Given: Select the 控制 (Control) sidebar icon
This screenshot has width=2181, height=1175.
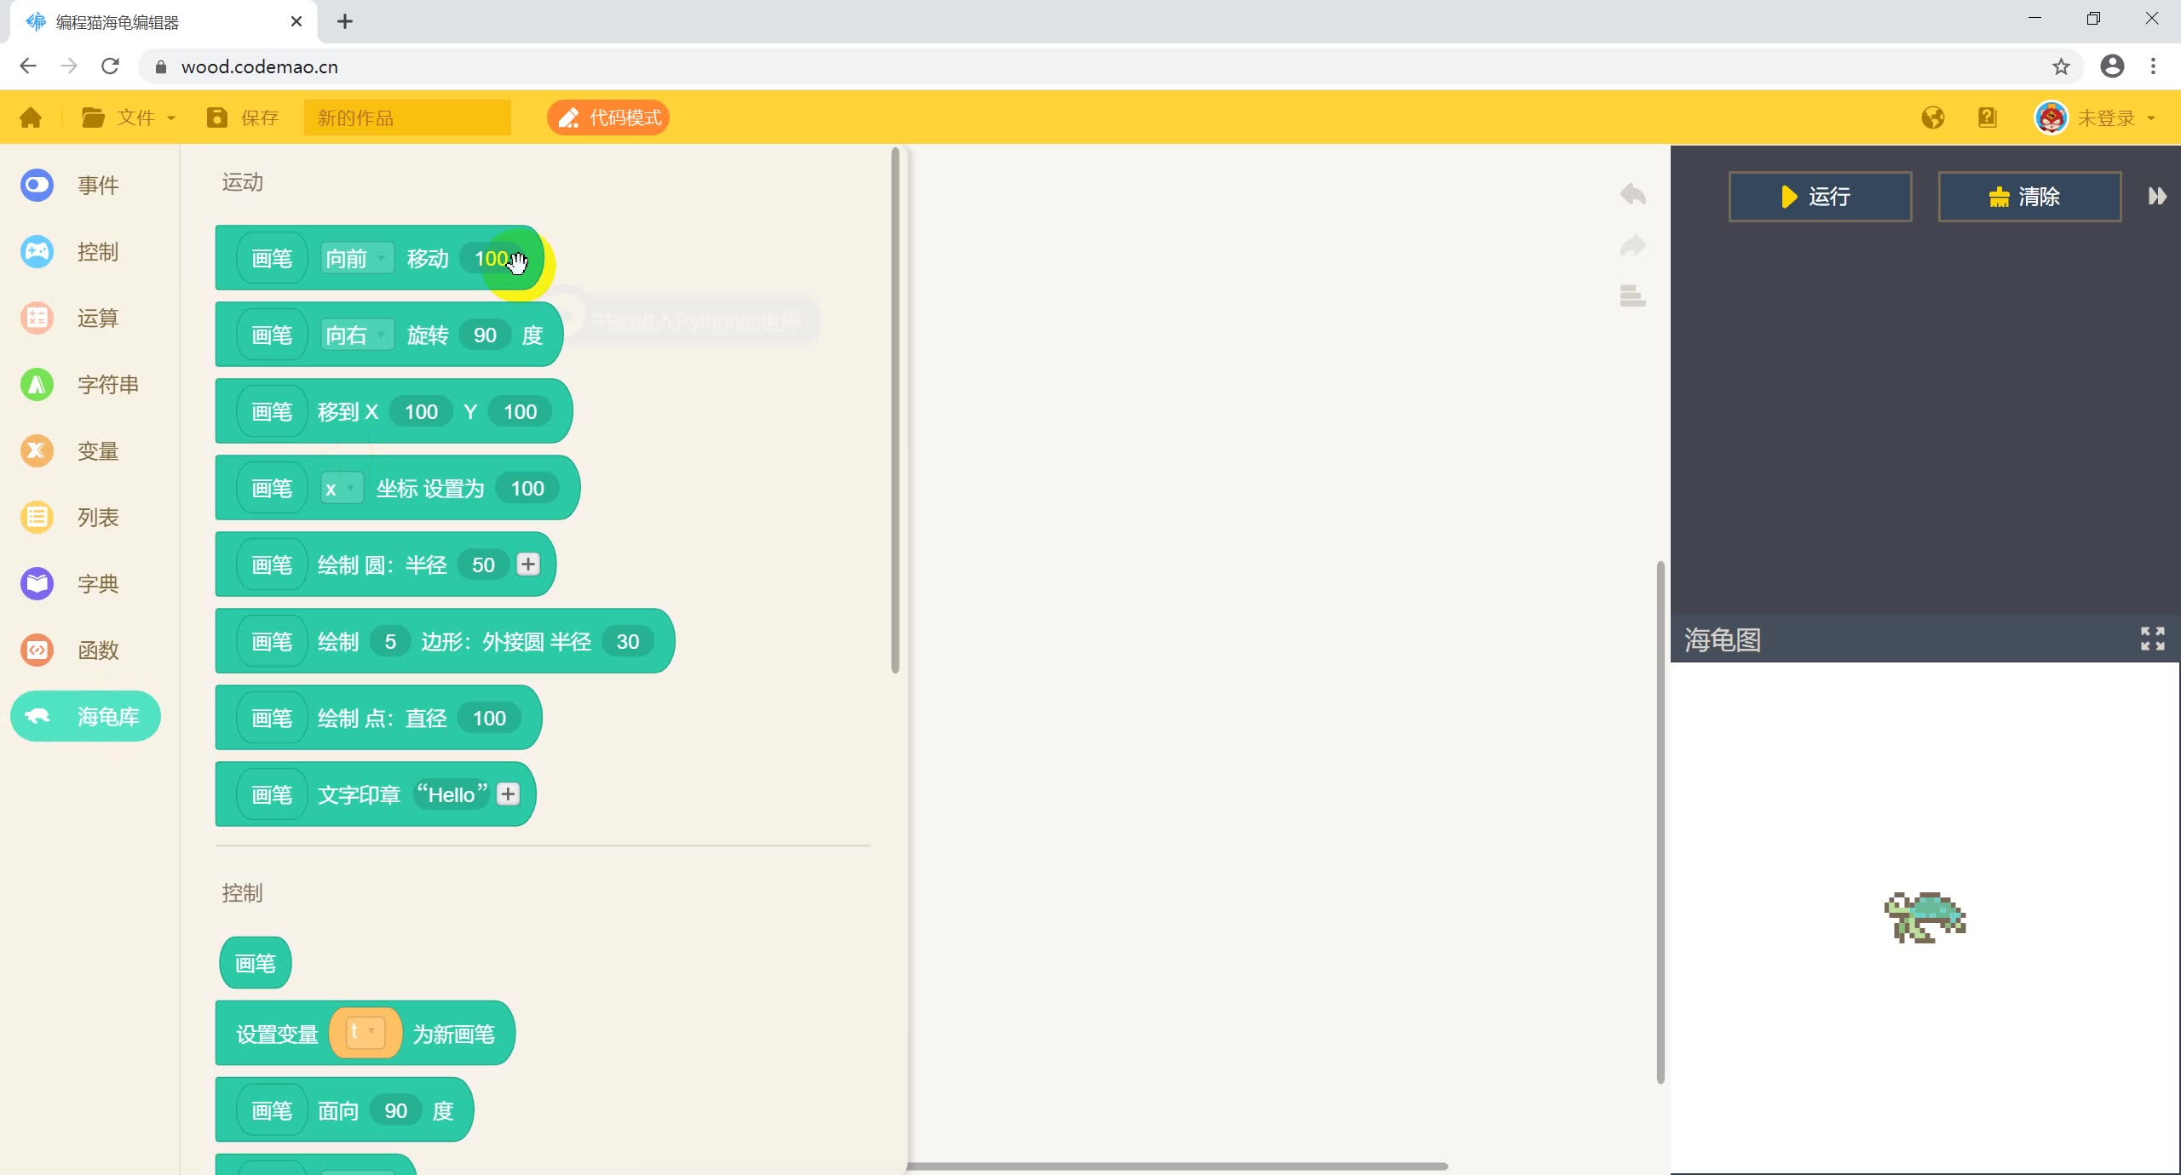Looking at the screenshot, I should coord(36,250).
